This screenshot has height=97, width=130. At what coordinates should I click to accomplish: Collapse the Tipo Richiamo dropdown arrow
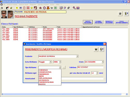60,67
